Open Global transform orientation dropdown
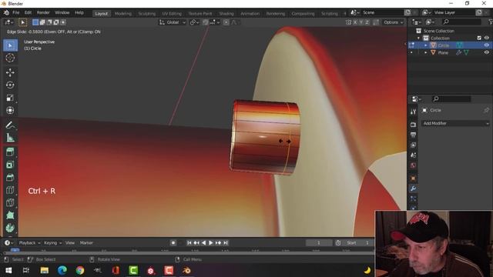 [173, 22]
